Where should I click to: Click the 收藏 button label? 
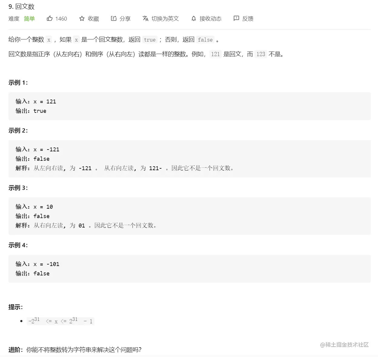(x=93, y=19)
